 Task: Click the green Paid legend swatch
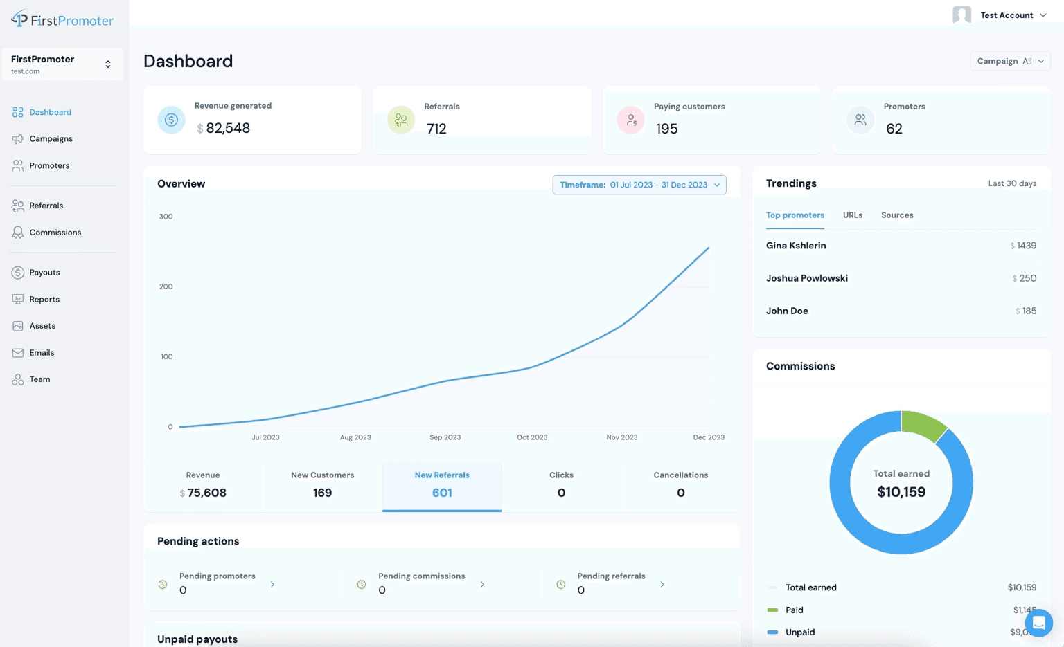pyautogui.click(x=773, y=610)
